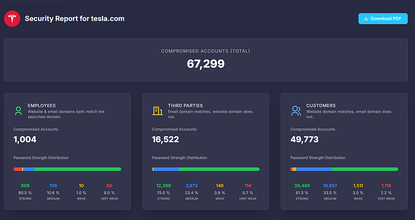This screenshot has width=415, height=220.
Task: Click the Employees card description text
Action: tap(66, 114)
